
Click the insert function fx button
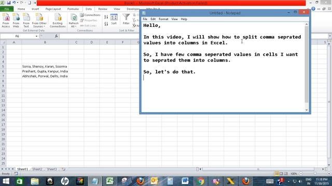click(x=57, y=36)
